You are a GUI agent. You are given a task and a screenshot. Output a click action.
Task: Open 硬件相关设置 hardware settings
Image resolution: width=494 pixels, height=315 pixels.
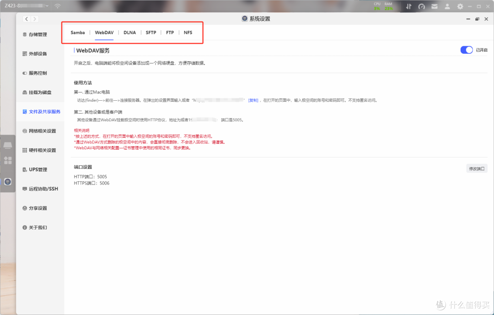pyautogui.click(x=39, y=150)
